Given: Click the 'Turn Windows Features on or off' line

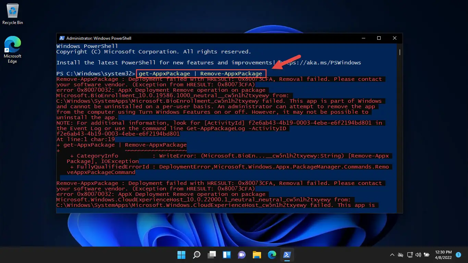Looking at the screenshot, I should point(212,112).
